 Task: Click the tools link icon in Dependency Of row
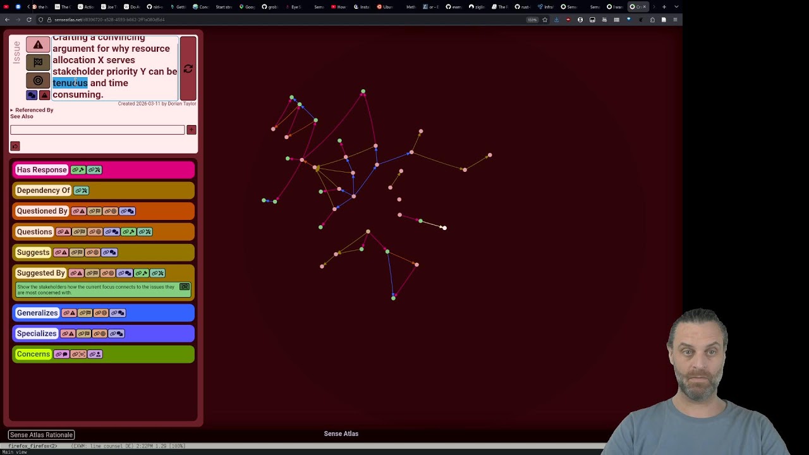coord(81,190)
